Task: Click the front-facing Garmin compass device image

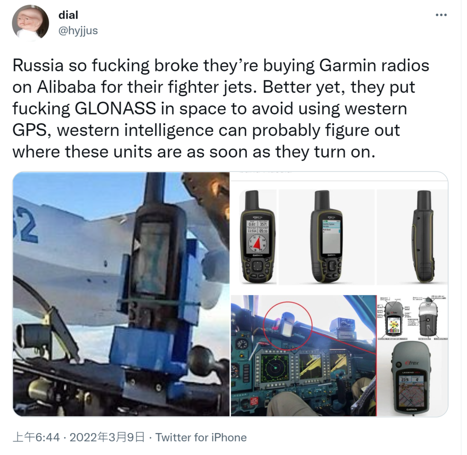Action: 258,237
